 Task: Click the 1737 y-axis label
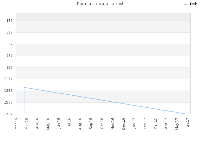coord(9,114)
